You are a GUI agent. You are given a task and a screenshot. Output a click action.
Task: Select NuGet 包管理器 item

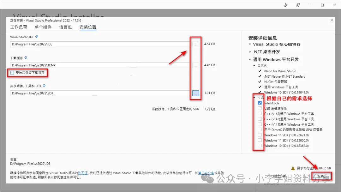276,82
